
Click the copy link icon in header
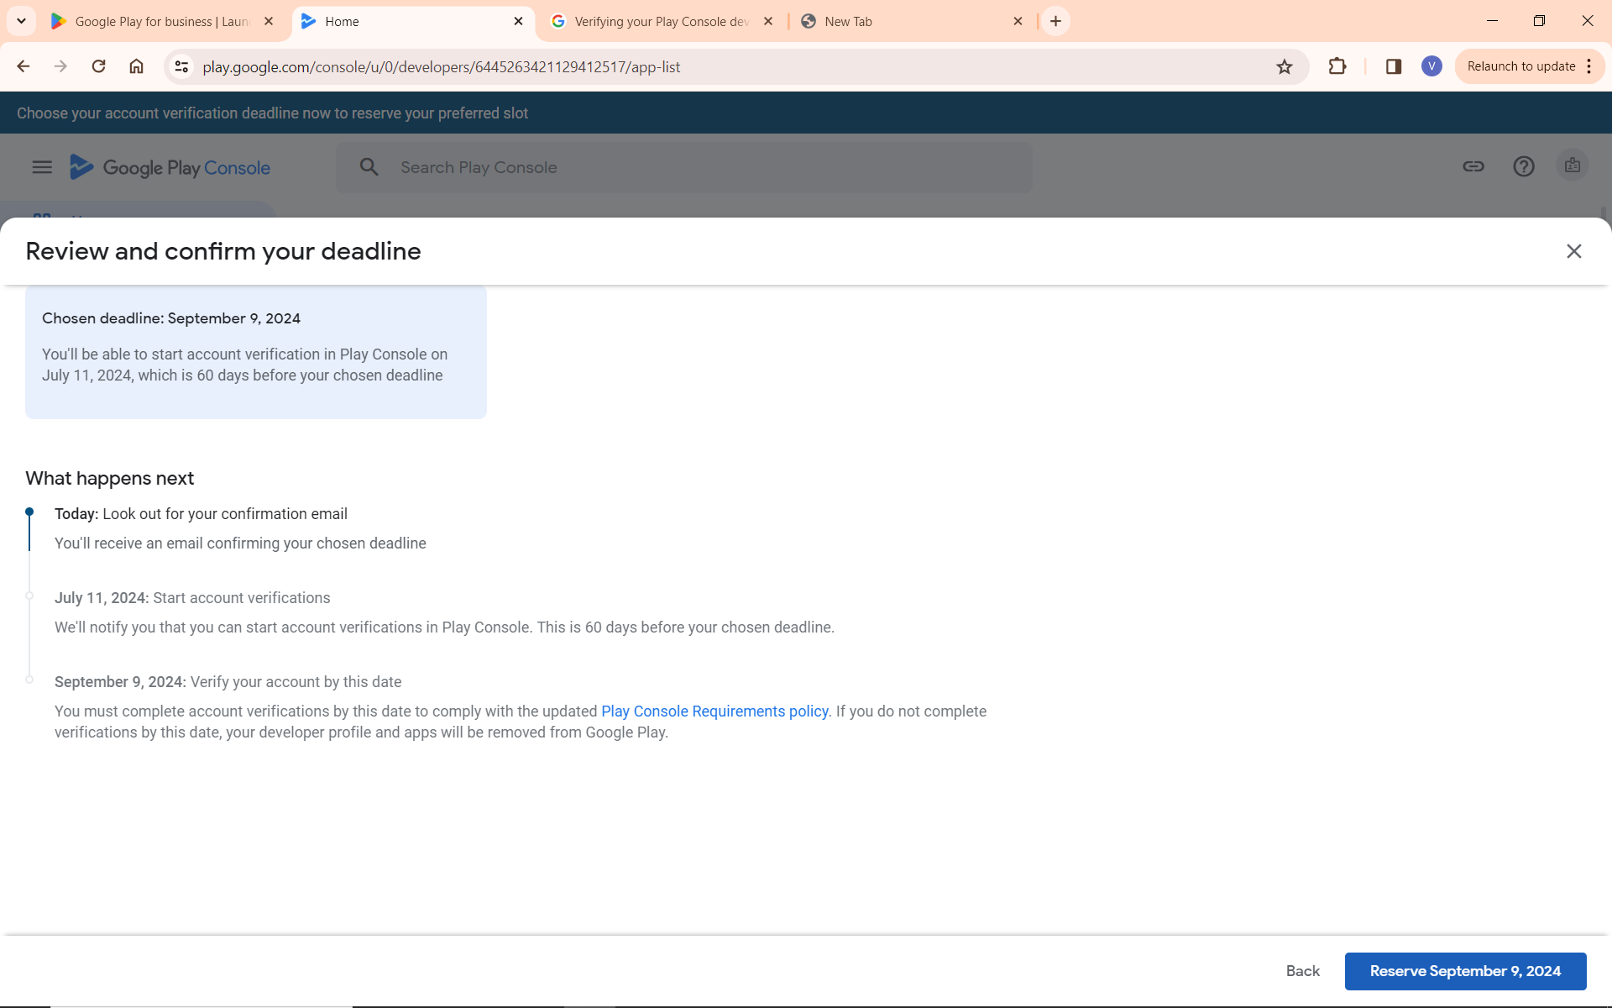click(1473, 166)
